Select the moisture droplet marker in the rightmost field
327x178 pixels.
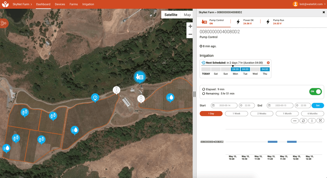coord(170,98)
